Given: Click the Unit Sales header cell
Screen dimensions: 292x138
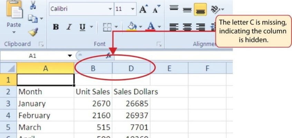Looking at the screenshot, I should pos(93,91).
